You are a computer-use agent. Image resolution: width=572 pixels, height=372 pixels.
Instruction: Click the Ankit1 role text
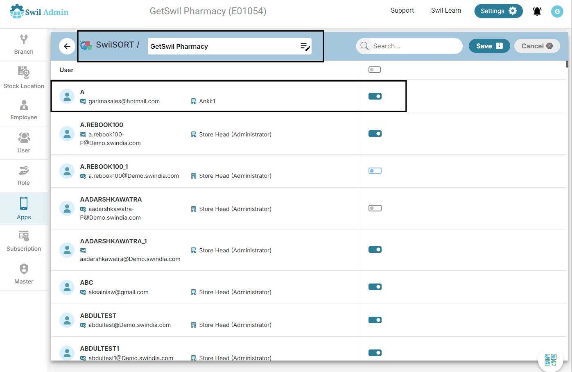(x=207, y=101)
